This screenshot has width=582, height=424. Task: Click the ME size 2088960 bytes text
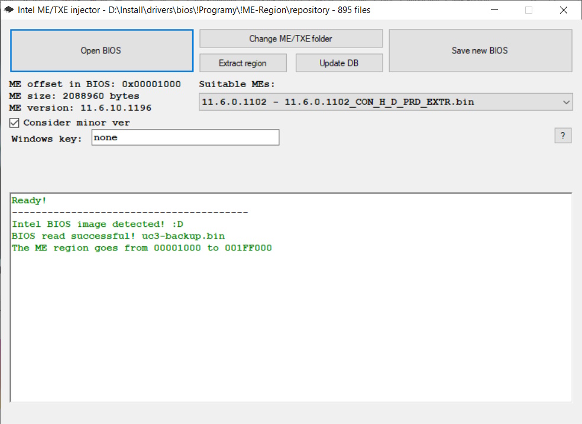coord(74,96)
